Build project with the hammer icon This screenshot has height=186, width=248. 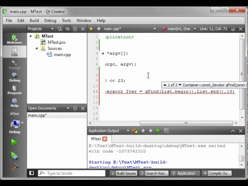(15, 168)
